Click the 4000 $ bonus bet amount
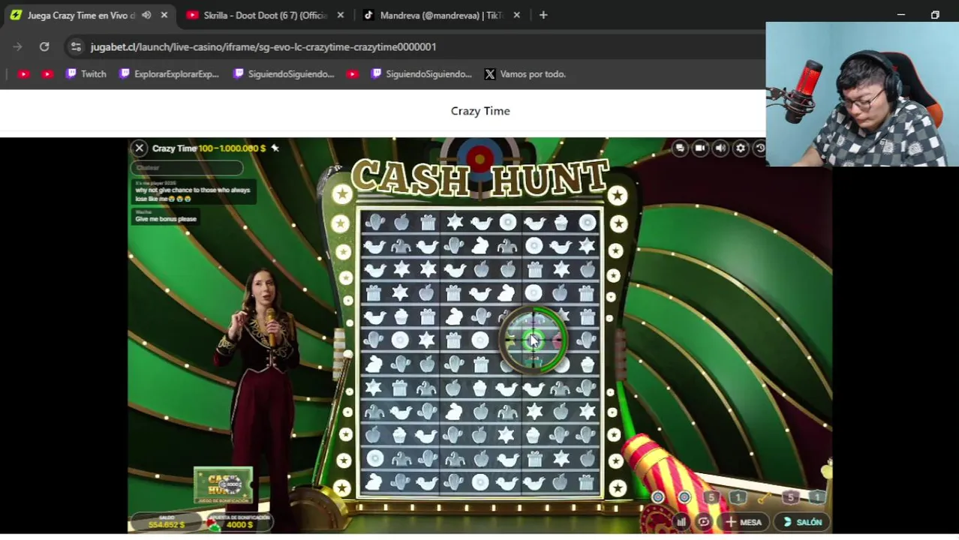 point(239,525)
